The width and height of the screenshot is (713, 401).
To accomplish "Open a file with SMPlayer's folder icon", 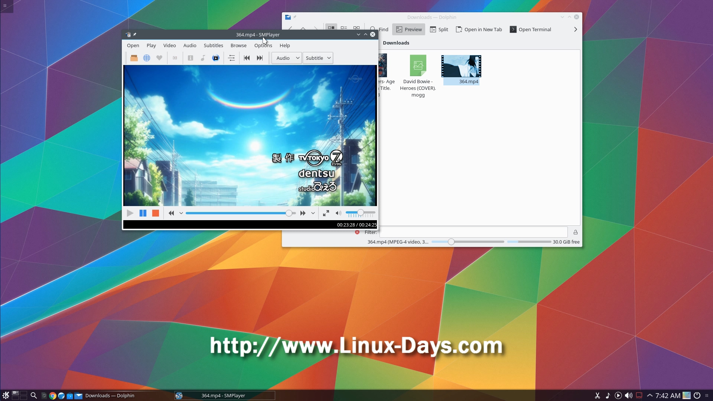I will 134,58.
